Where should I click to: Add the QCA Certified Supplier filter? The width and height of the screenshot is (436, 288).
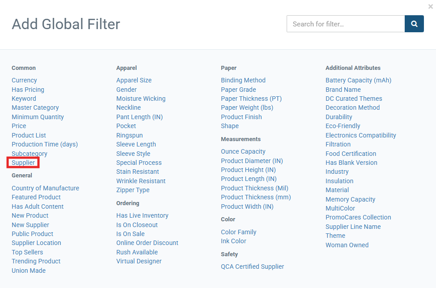point(253,267)
